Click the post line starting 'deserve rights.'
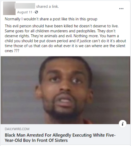Image resolution: width=131 pixels, height=146 pixels. pyautogui.click(x=62, y=36)
